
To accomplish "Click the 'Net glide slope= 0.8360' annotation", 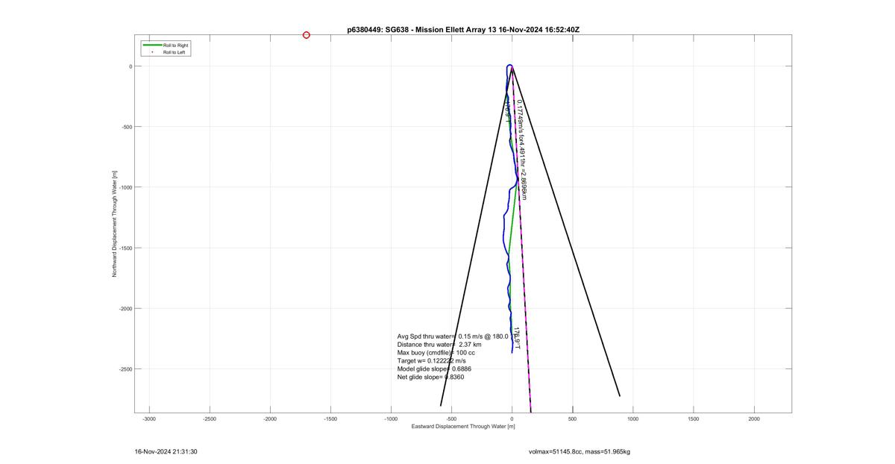I will coord(431,377).
